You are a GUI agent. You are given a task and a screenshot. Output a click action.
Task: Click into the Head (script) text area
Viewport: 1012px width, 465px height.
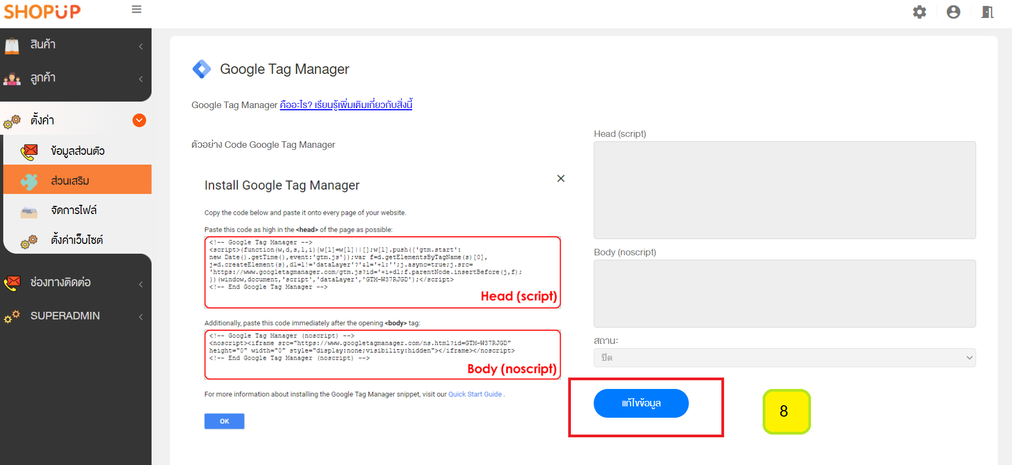pos(784,190)
